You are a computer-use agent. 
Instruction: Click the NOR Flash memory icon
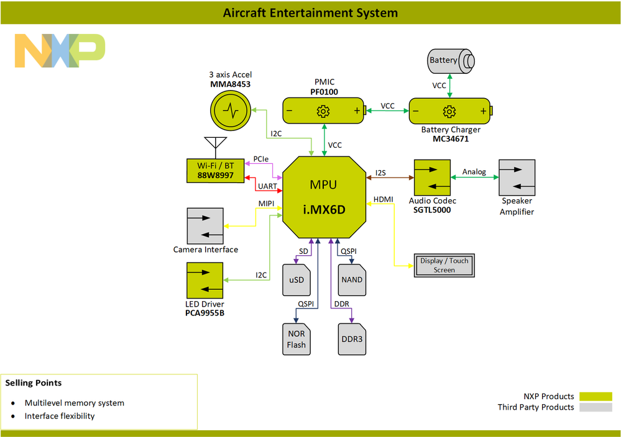(x=297, y=340)
